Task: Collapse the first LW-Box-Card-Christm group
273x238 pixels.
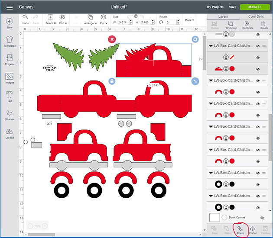Action: [x=211, y=46]
